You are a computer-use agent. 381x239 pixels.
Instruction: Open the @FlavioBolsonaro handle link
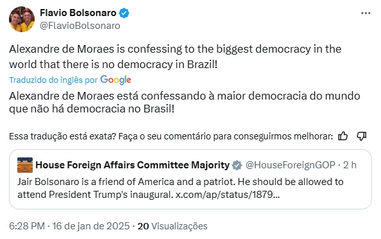[80, 26]
